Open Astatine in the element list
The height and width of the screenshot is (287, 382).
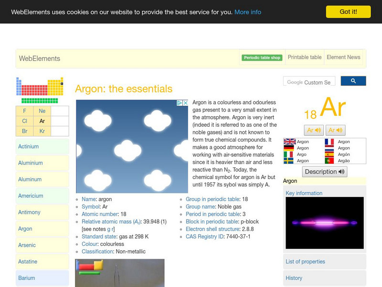pyautogui.click(x=42, y=262)
